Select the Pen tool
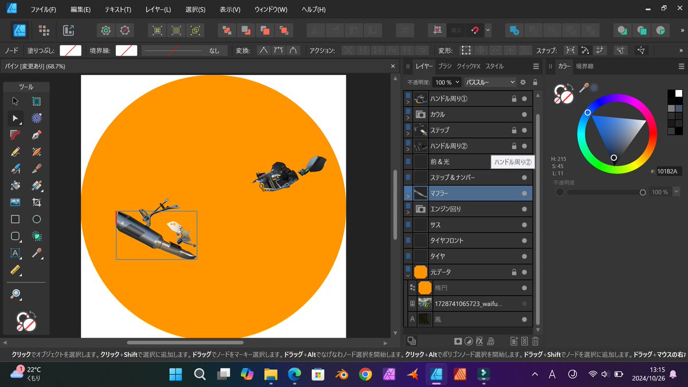Viewport: 688px width, 387px height. (x=37, y=135)
